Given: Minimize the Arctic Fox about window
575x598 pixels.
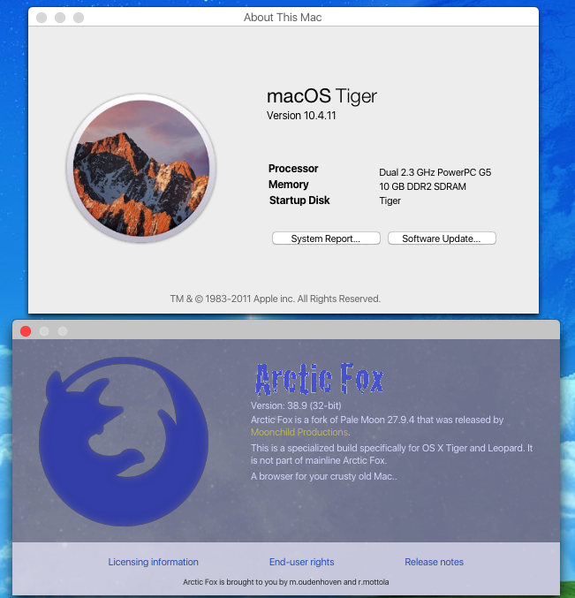Looking at the screenshot, I should [x=44, y=331].
